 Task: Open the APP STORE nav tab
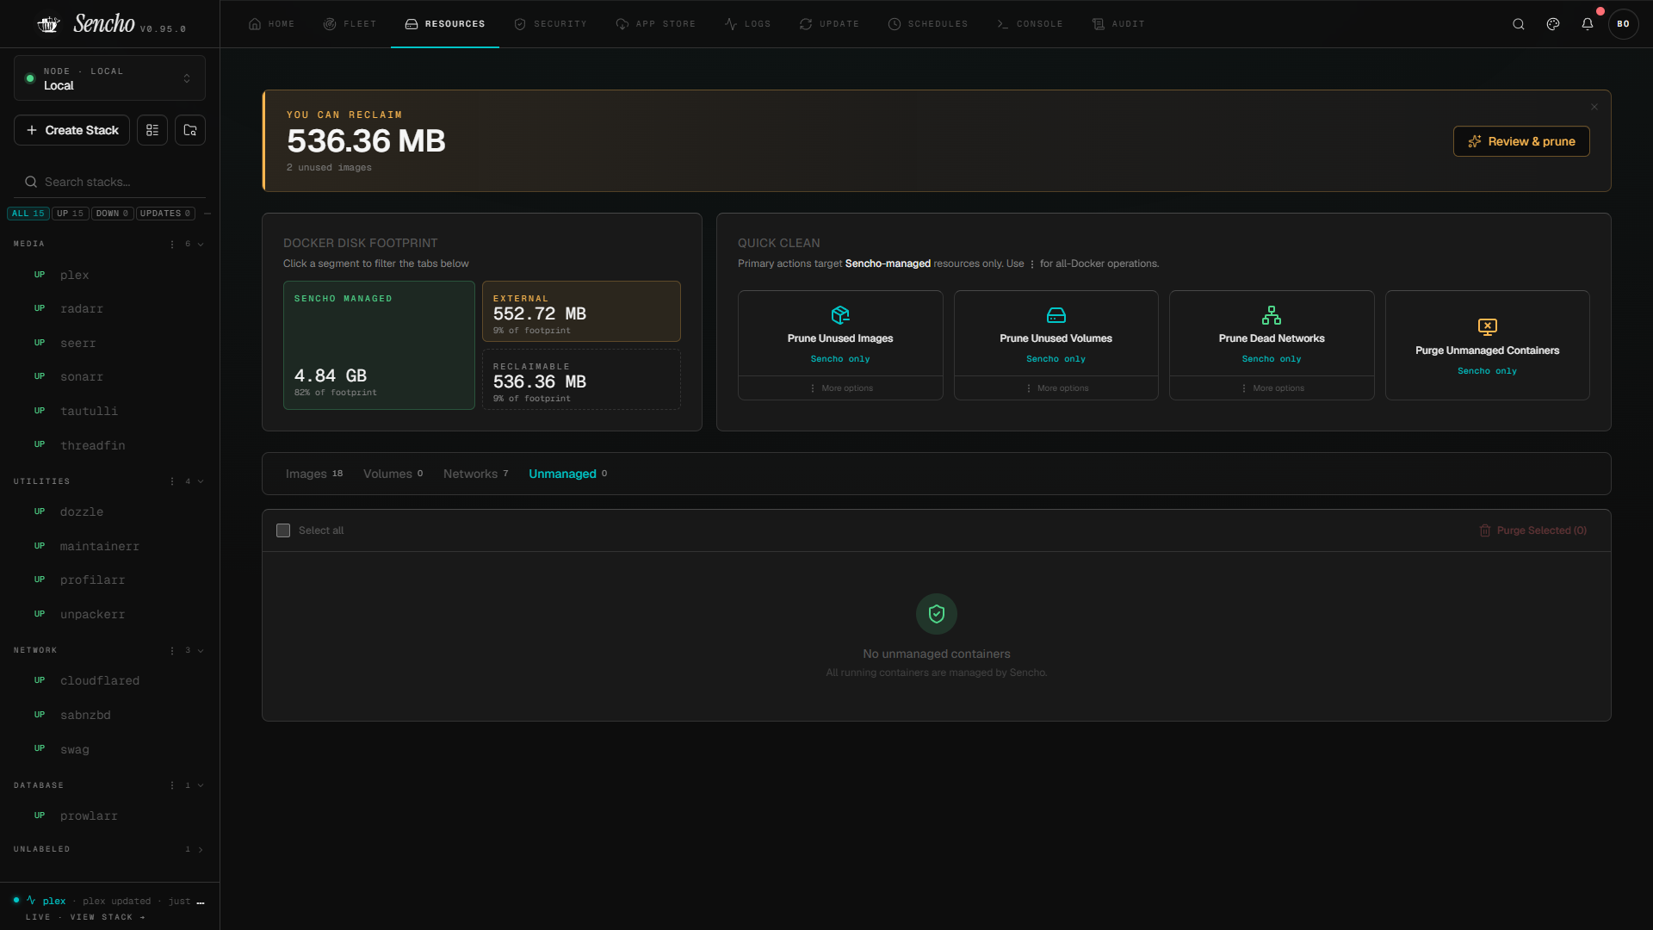(x=655, y=24)
